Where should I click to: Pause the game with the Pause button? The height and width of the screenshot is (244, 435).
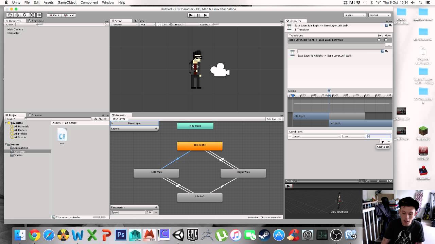198,15
